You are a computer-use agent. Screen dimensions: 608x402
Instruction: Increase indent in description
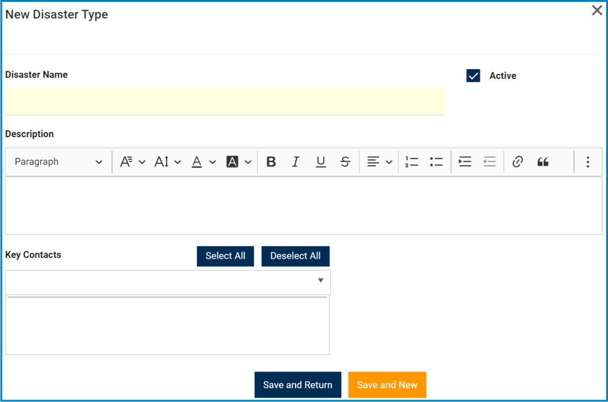pyautogui.click(x=465, y=162)
